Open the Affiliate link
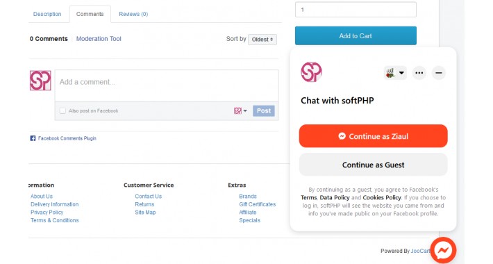Image resolution: width=493 pixels, height=264 pixels. 248,212
